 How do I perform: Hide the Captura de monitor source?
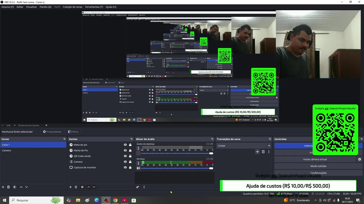point(125,167)
